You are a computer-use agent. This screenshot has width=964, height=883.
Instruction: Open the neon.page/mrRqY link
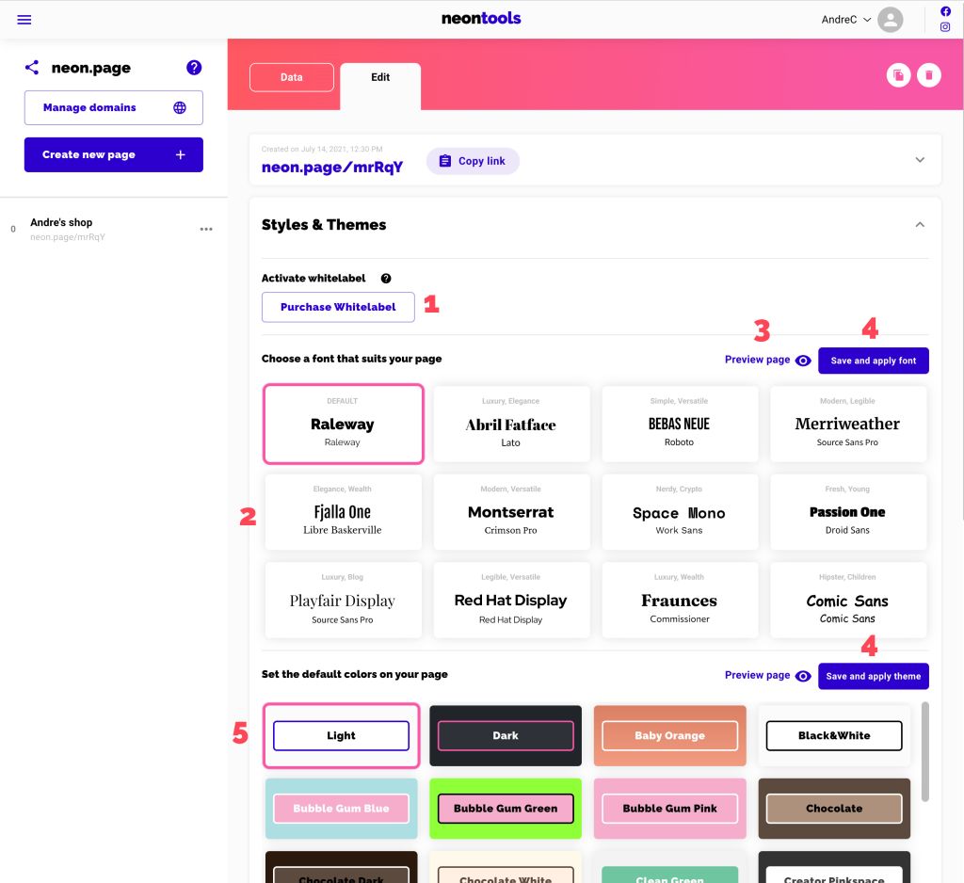click(332, 168)
